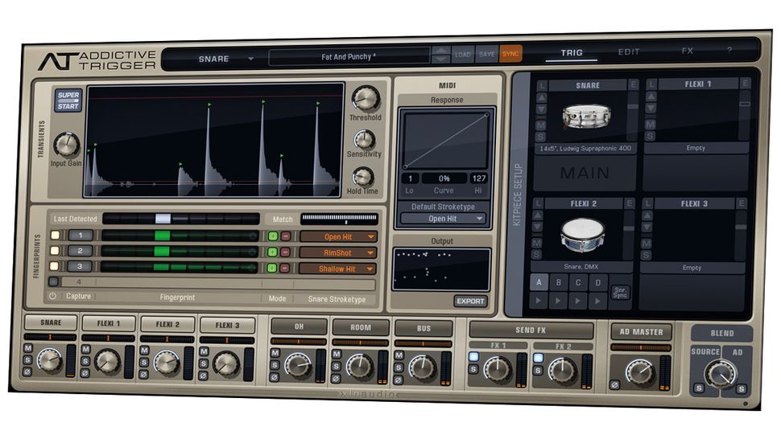781x439 pixels.
Task: Select the OH mixer channel
Action: 299,326
